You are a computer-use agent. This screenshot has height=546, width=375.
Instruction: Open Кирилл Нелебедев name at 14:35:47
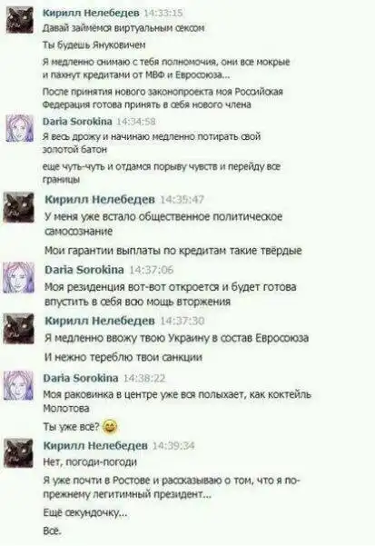click(100, 200)
